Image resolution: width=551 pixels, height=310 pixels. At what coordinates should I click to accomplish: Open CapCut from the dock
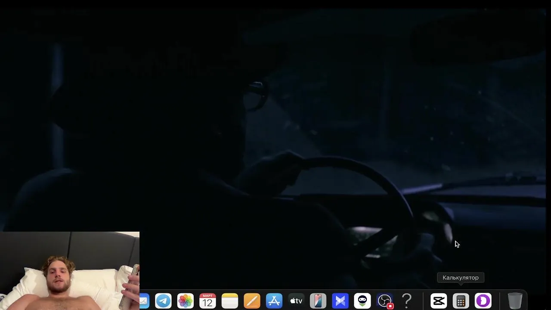click(439, 301)
